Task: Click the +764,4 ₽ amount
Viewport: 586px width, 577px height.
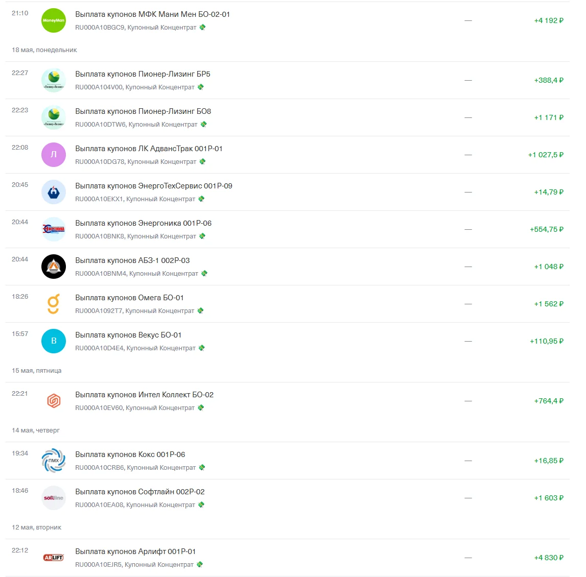Action: click(549, 401)
